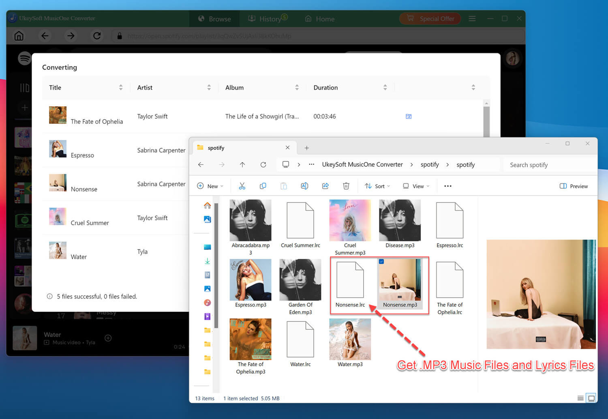
Task: Click the Share icon in Explorer toolbar
Action: [325, 186]
